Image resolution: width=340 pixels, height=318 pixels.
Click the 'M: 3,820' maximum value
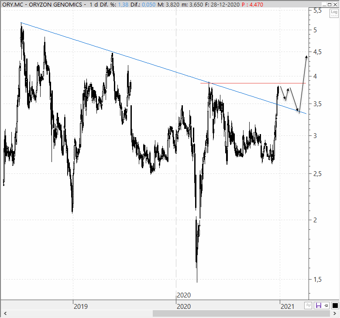(168, 4)
